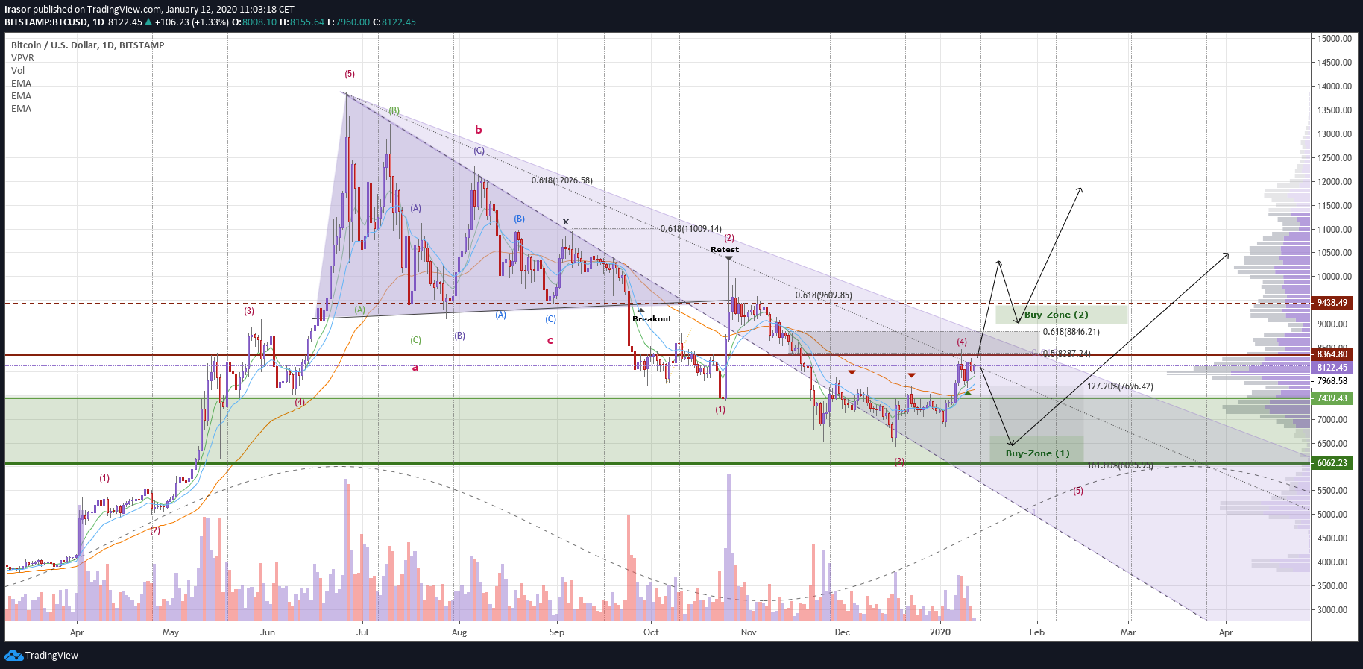Image resolution: width=1363 pixels, height=669 pixels.
Task: Click the Bitcoin / U.S. Dollar chart title
Action: point(88,45)
